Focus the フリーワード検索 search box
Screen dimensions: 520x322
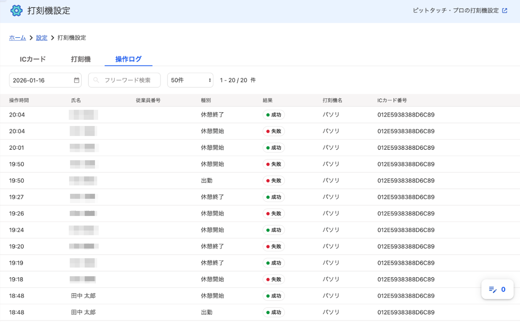tap(124, 80)
